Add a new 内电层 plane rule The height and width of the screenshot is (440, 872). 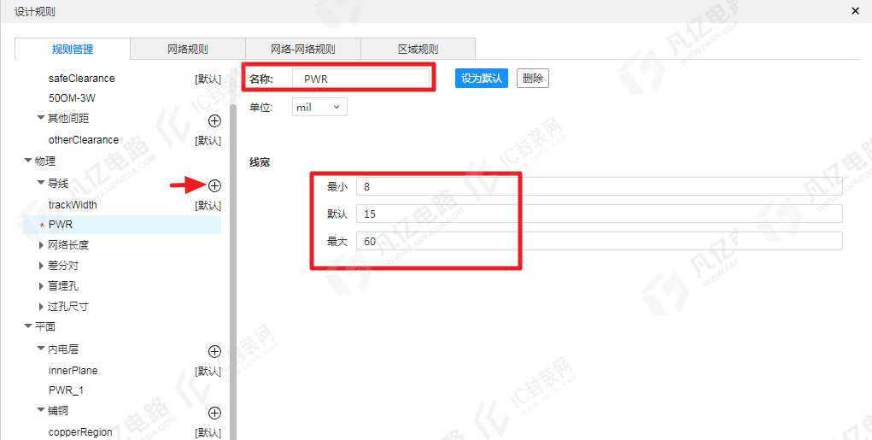pos(214,351)
